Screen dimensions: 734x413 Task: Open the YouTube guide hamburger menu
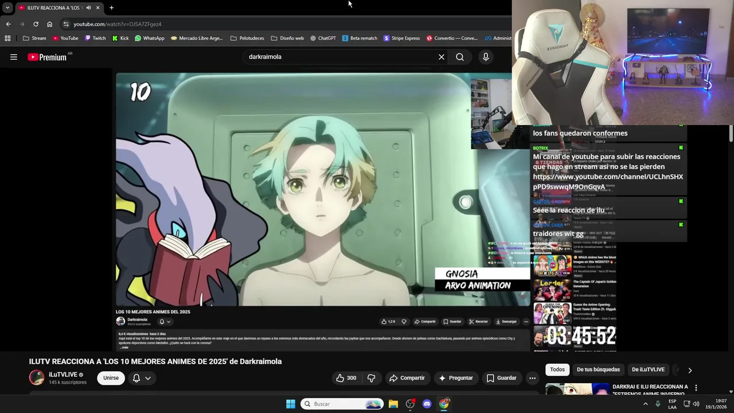[x=14, y=57]
